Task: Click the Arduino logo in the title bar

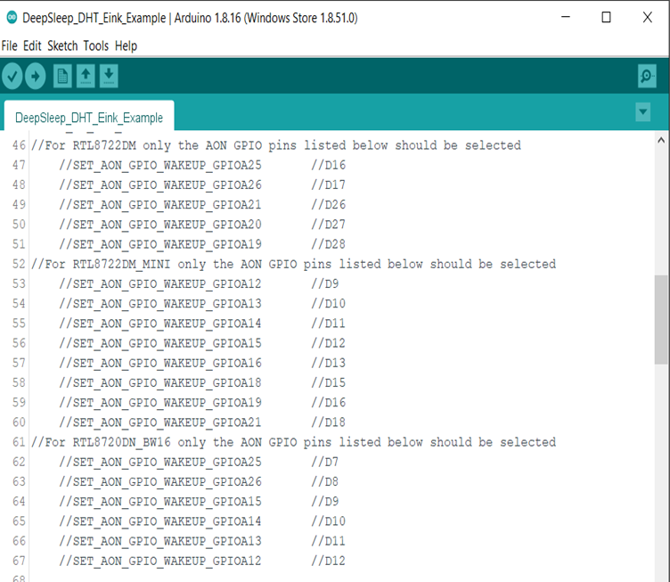Action: 12,18
